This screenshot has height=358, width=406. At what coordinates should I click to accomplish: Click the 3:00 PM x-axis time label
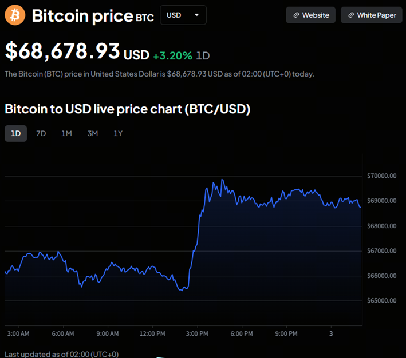point(197,333)
